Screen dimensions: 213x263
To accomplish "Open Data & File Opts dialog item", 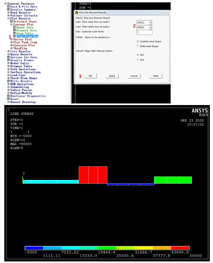I will click(x=24, y=7).
